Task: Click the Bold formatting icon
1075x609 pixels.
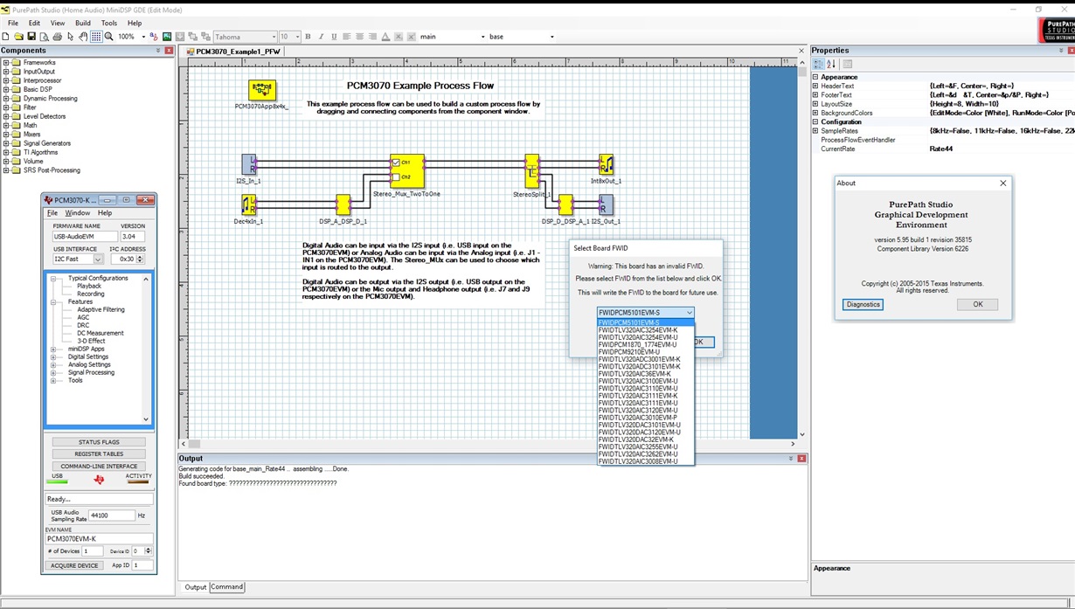Action: coord(308,37)
